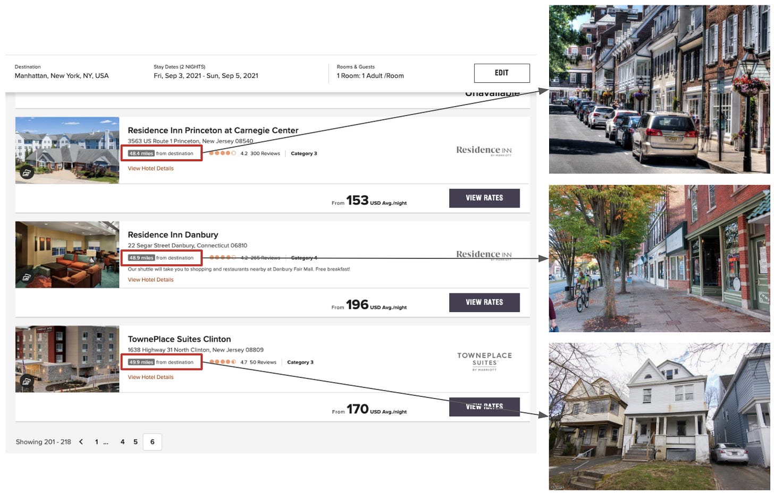Image resolution: width=774 pixels, height=494 pixels.
Task: Click the Residence Inn logo in Princeton card
Action: [x=484, y=151]
